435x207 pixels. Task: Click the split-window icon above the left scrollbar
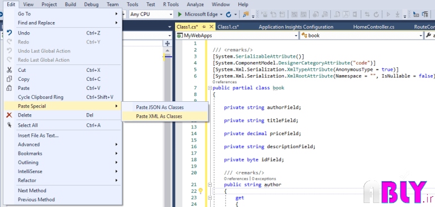pos(167,43)
